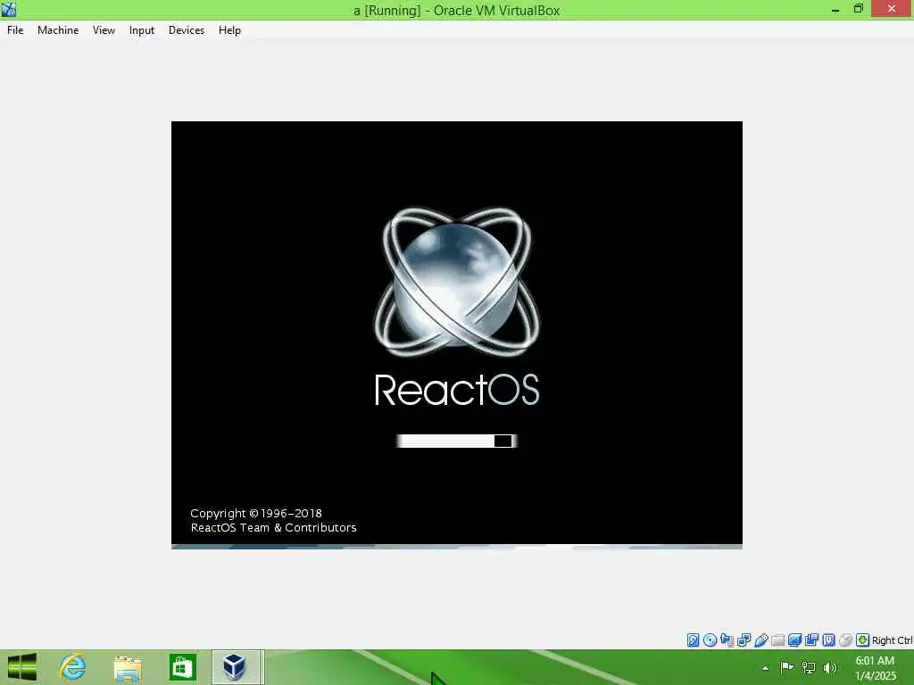Click the CPU virtualization features icon

[x=828, y=640]
